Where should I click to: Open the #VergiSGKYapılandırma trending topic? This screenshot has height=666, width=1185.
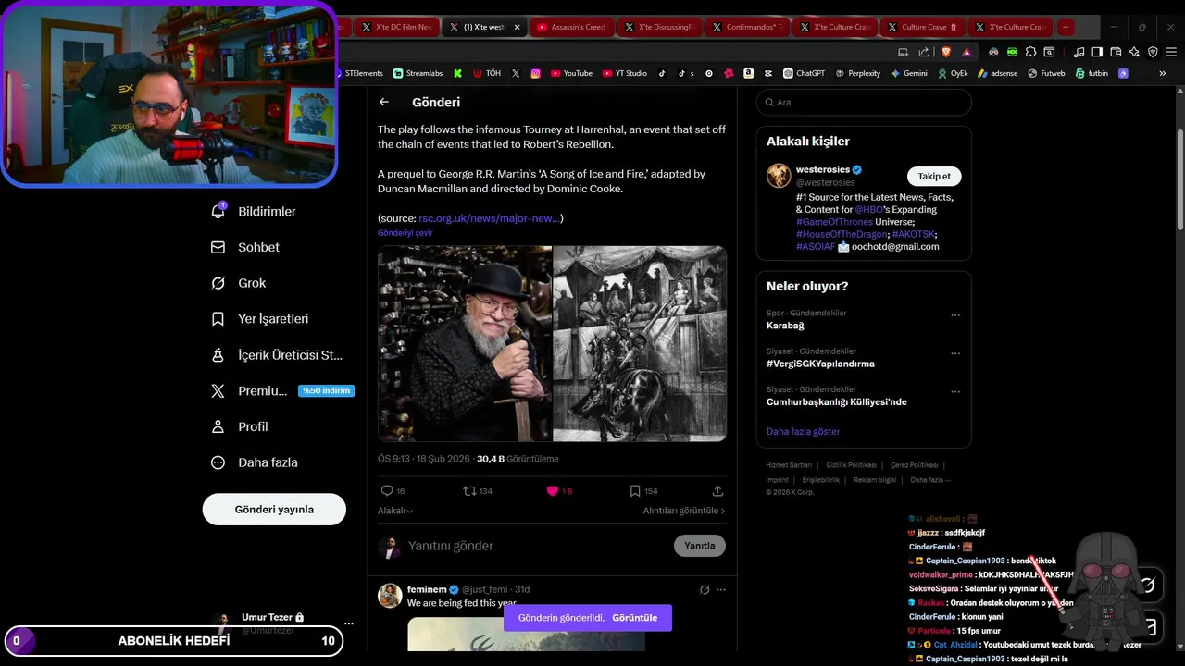click(820, 364)
